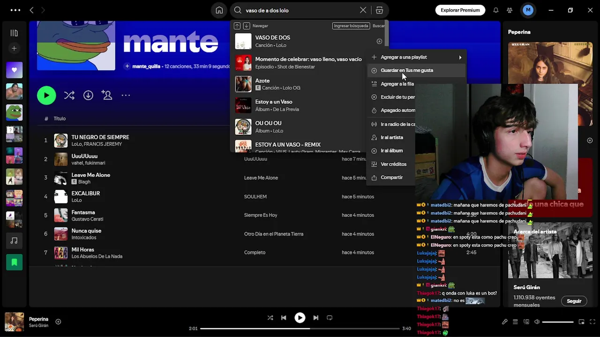Open Serú Girán artist link under Peperina
This screenshot has height=337, width=600.
pos(38,325)
